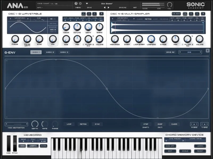Increase the V-GRID value
The height and width of the screenshot is (159, 213).
coord(207,124)
